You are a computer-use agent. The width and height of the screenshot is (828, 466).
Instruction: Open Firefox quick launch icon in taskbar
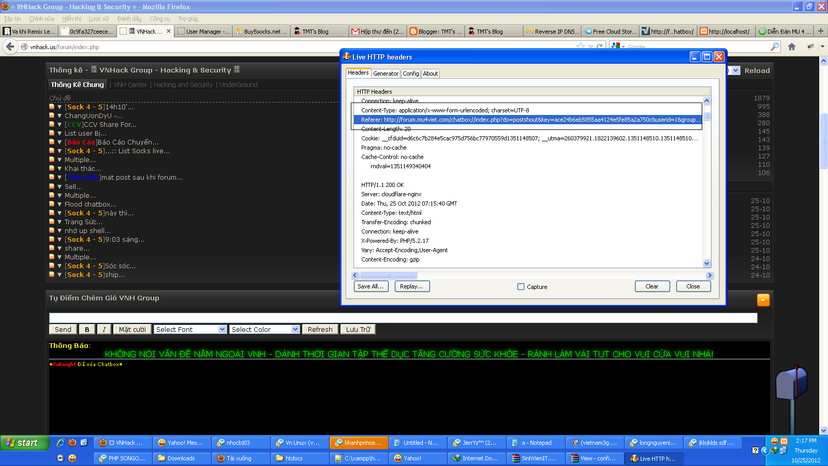point(72,443)
